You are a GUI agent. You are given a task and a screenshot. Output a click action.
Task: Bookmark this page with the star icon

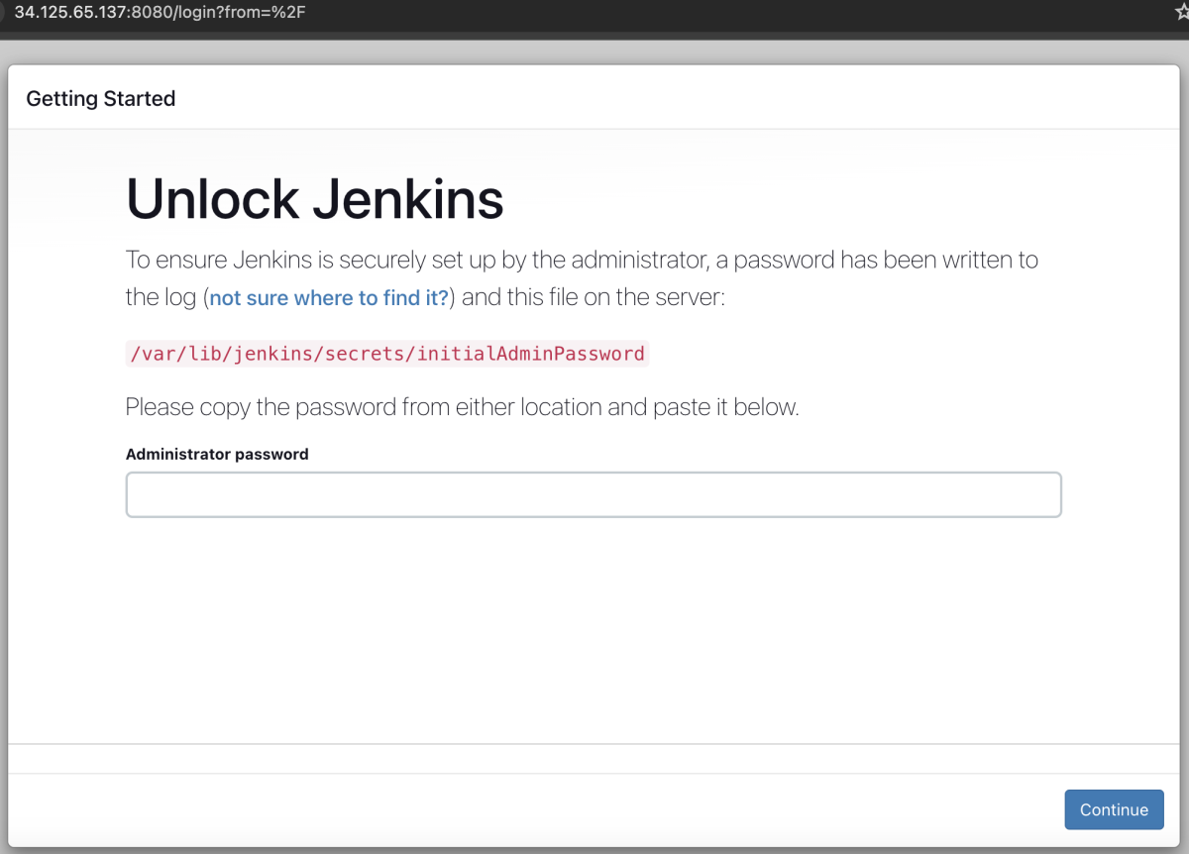click(x=1181, y=12)
